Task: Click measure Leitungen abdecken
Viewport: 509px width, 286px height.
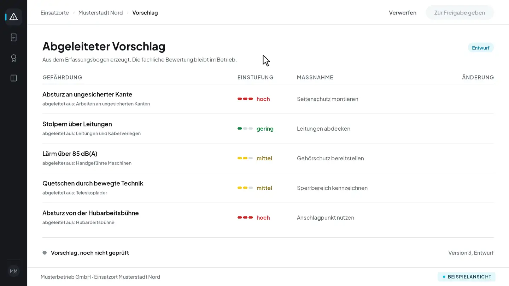Action: pyautogui.click(x=323, y=129)
